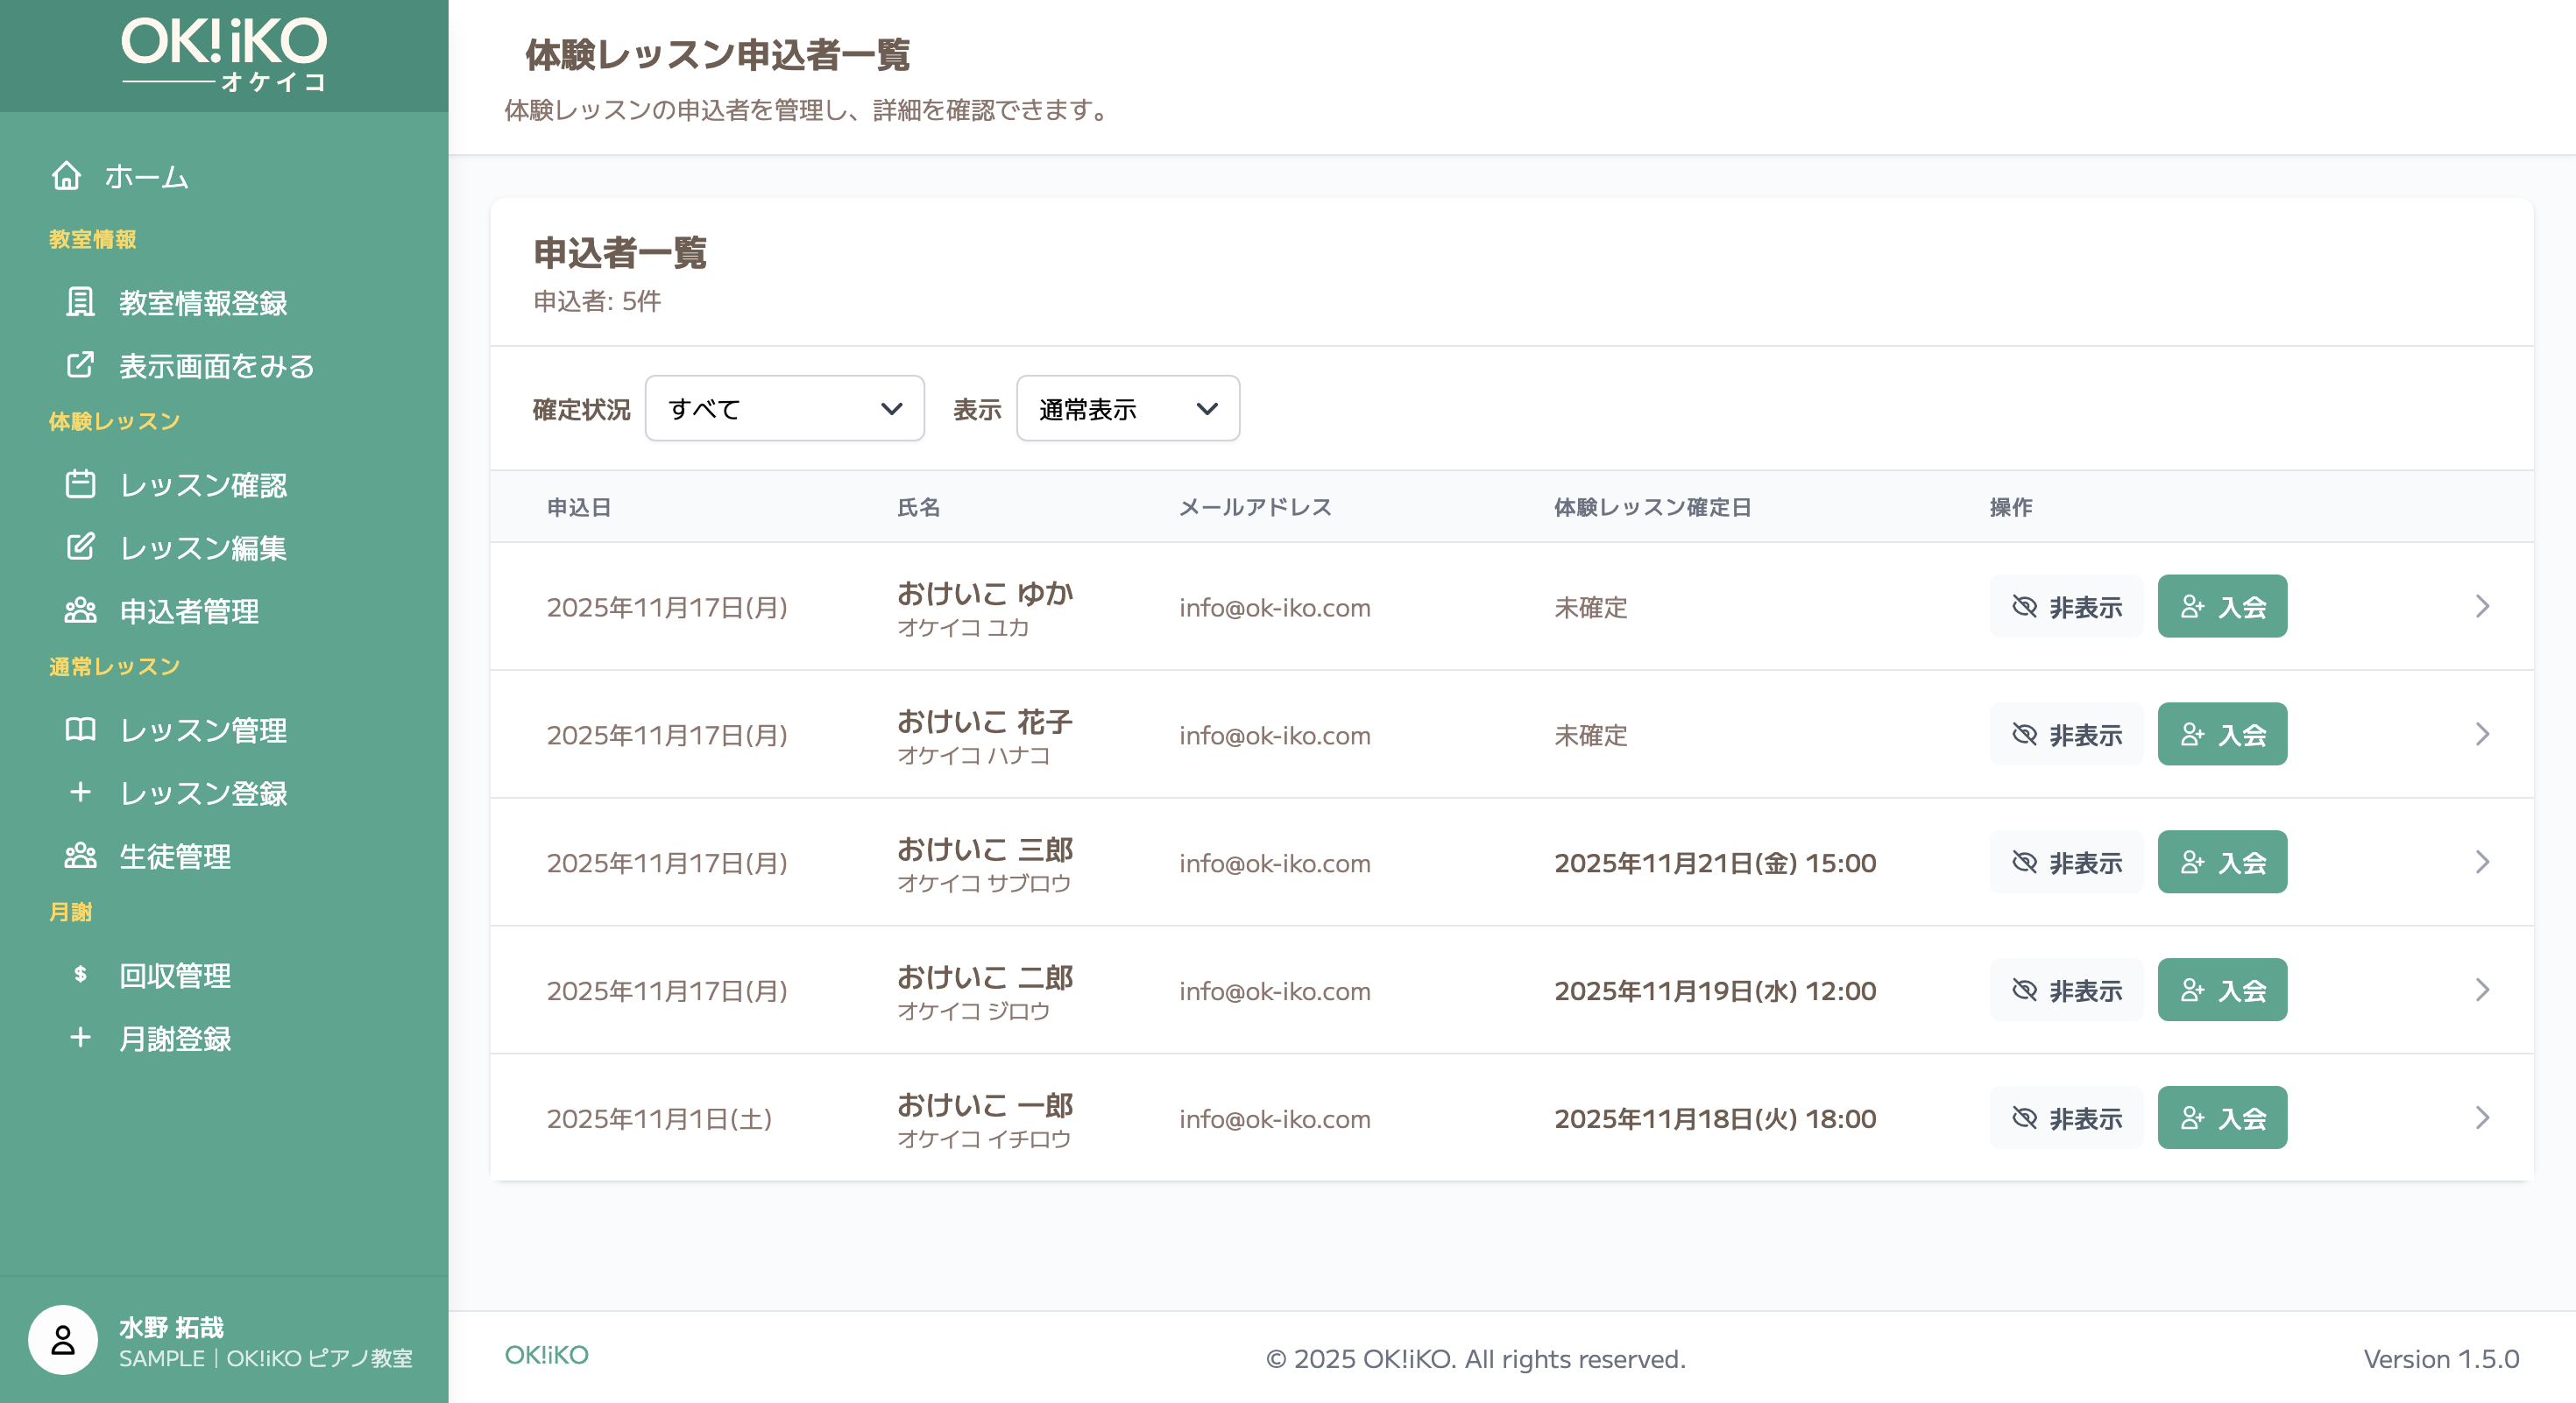Hide おけいこ ゆか using 非表示 toggle

tap(2065, 607)
